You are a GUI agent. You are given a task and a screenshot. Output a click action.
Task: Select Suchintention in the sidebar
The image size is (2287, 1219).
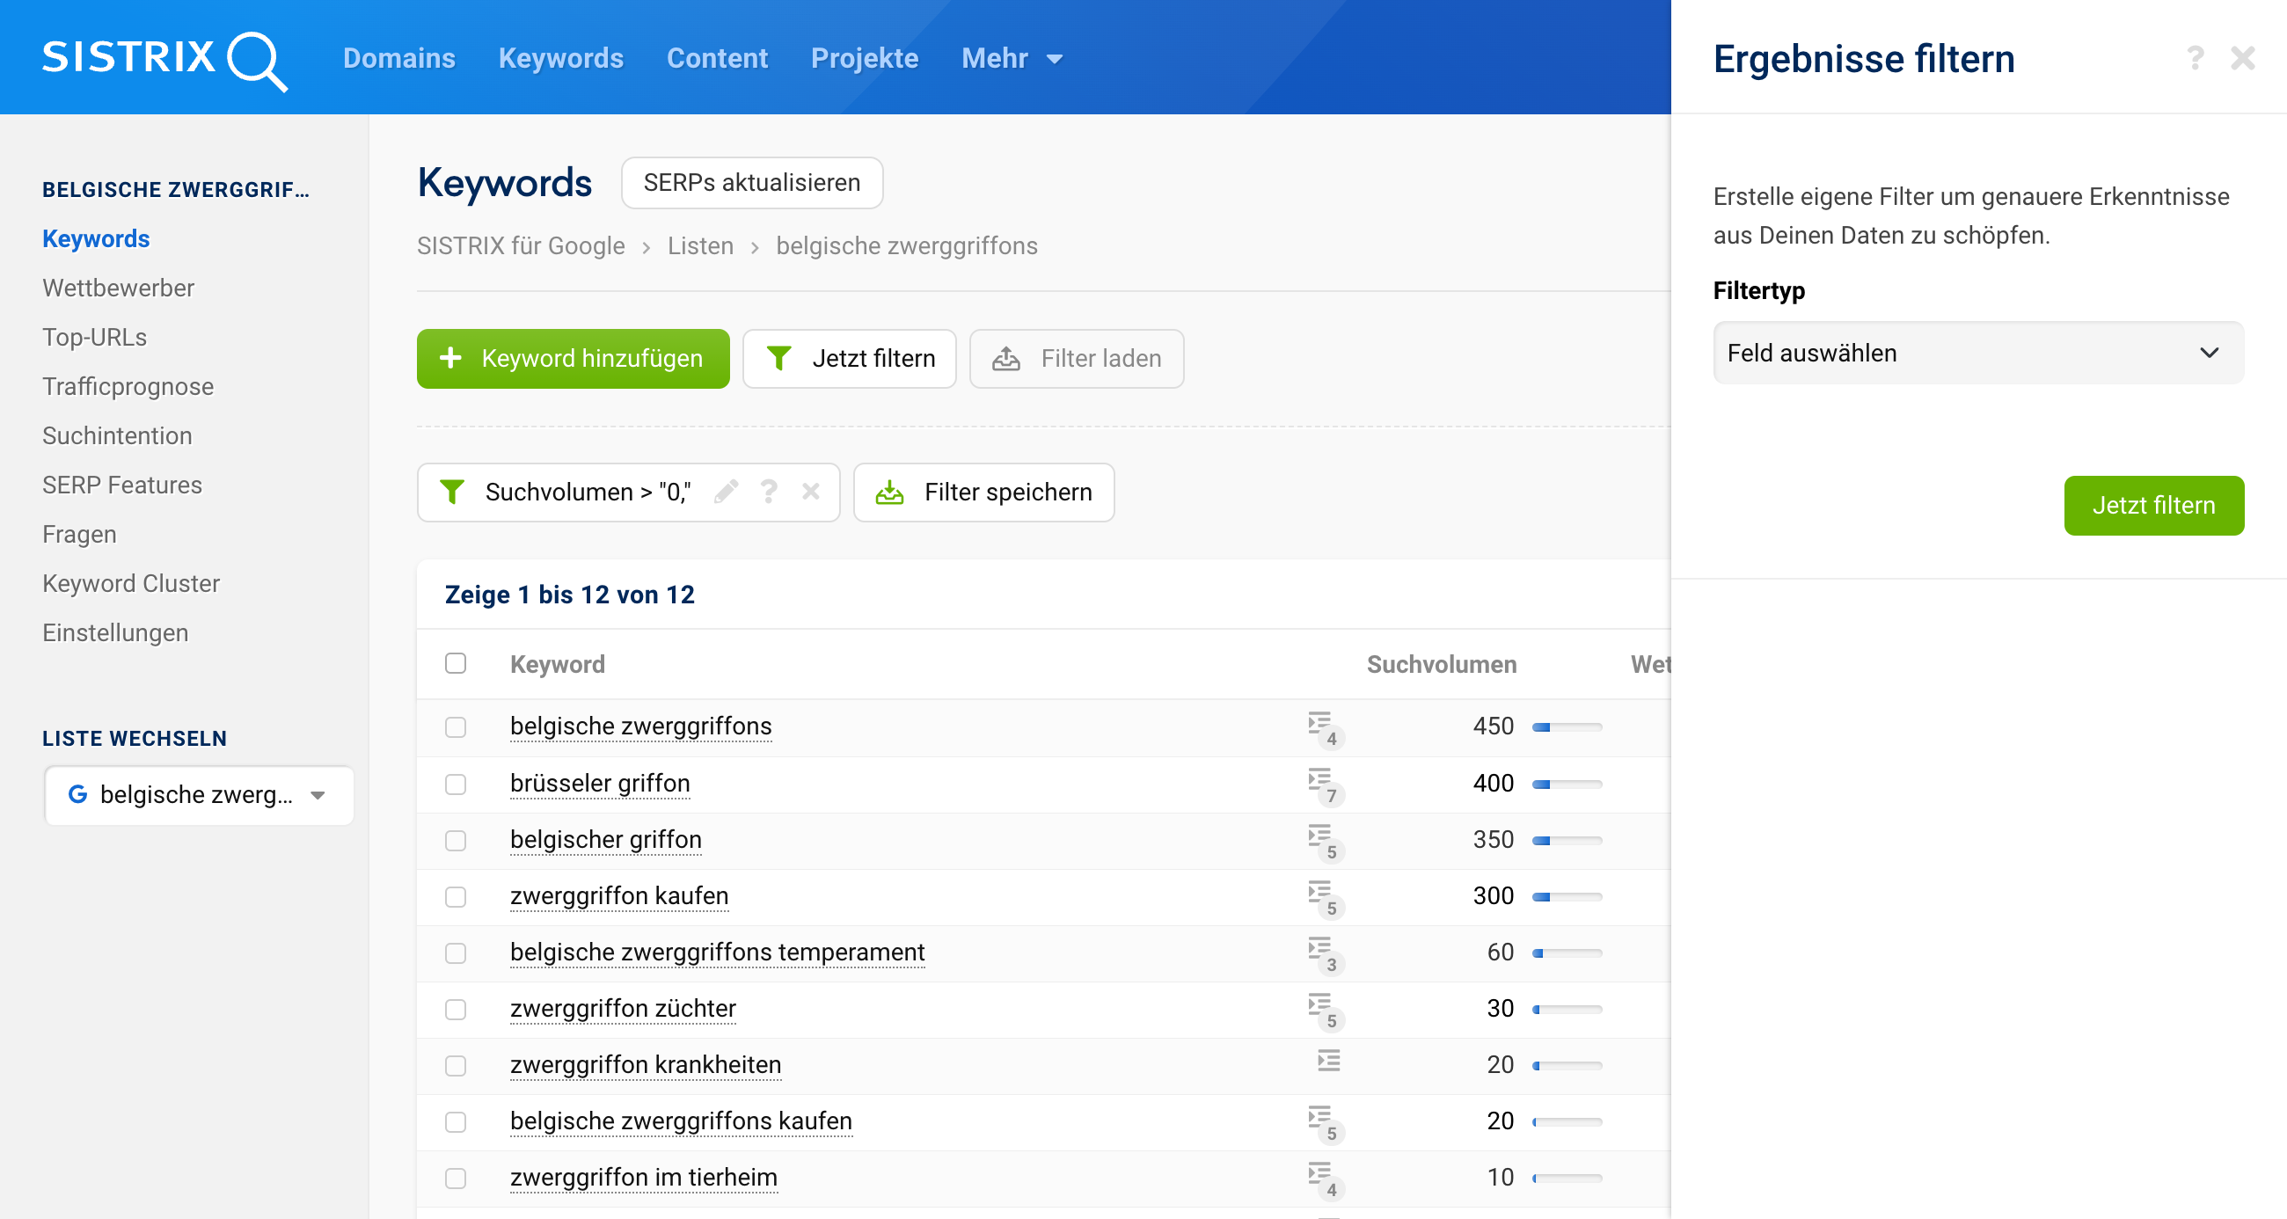[x=117, y=435]
